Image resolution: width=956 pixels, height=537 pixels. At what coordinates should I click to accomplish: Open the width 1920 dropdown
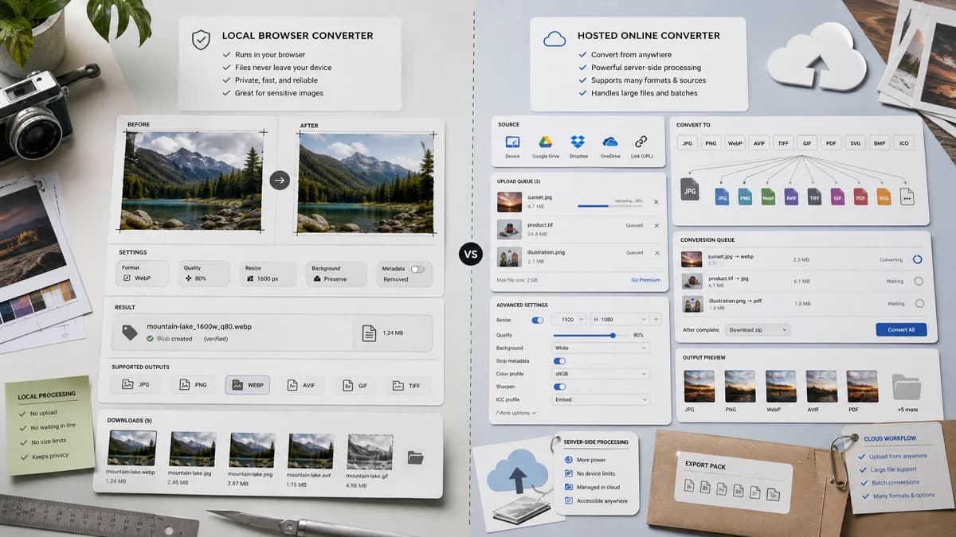click(x=569, y=319)
